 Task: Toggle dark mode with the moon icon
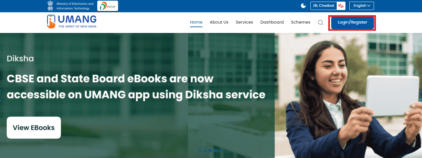(303, 5)
